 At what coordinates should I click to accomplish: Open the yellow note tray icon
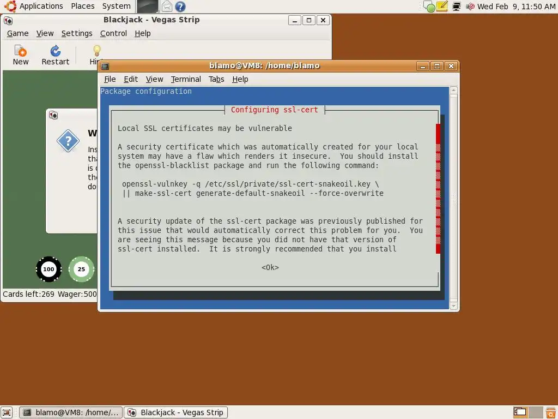pos(442,6)
